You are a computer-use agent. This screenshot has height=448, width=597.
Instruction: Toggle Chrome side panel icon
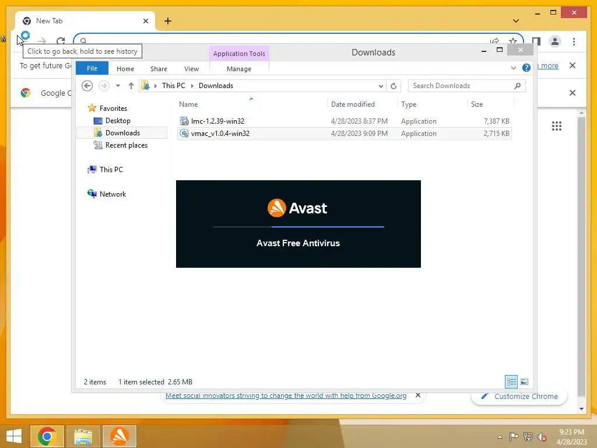coord(536,41)
